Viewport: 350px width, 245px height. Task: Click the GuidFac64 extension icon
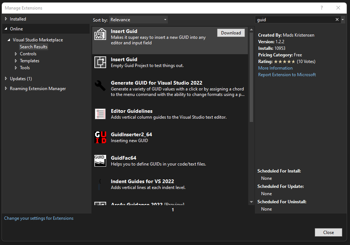100,161
